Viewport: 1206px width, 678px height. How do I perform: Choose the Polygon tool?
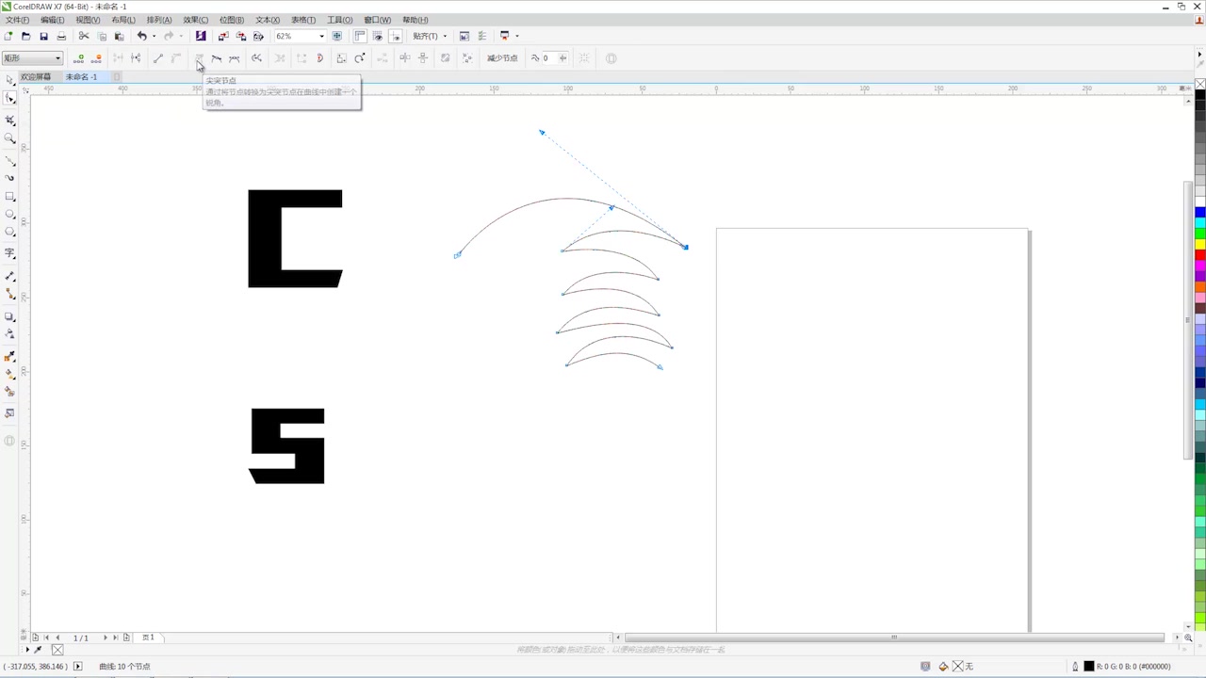(x=10, y=232)
